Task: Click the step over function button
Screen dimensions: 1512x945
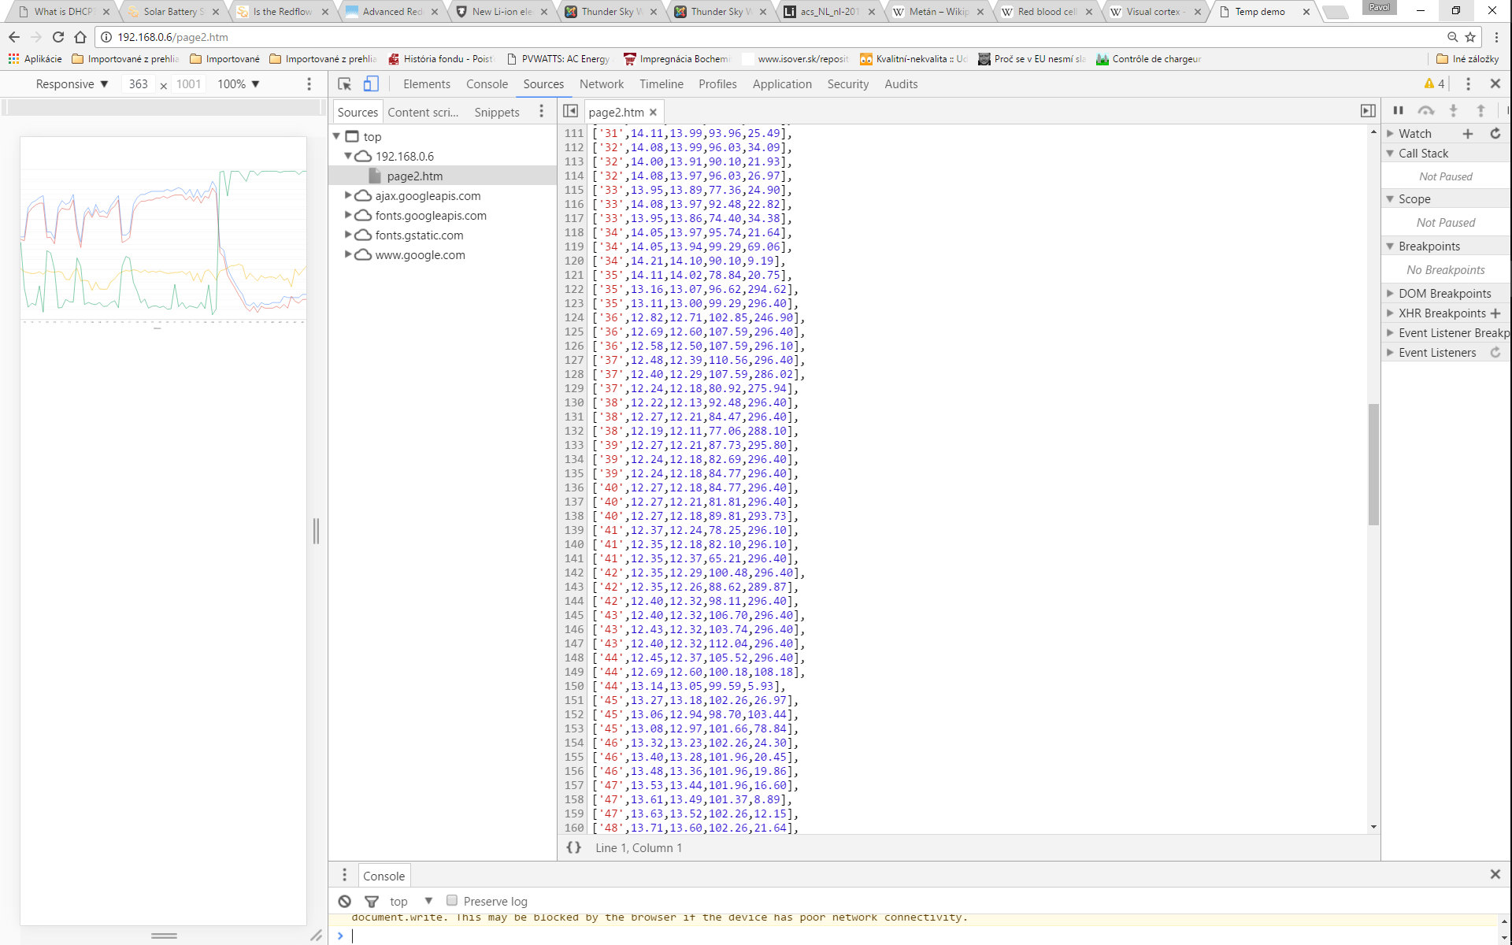Action: click(x=1425, y=111)
